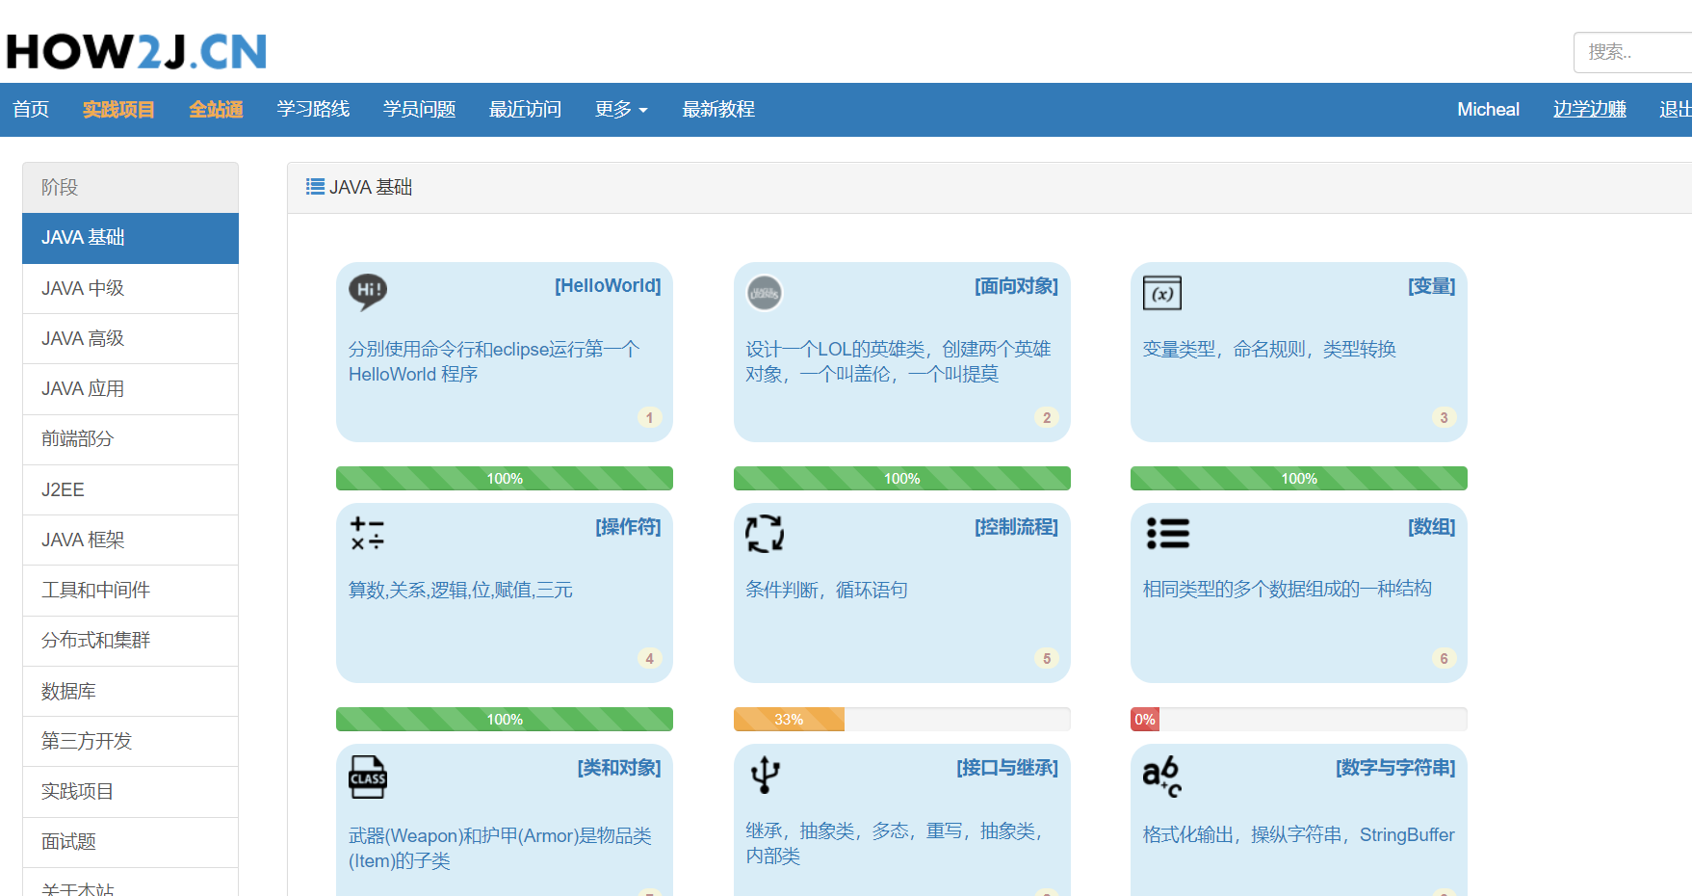
Task: Select 实践项目 stage in sidebar
Action: [130, 792]
